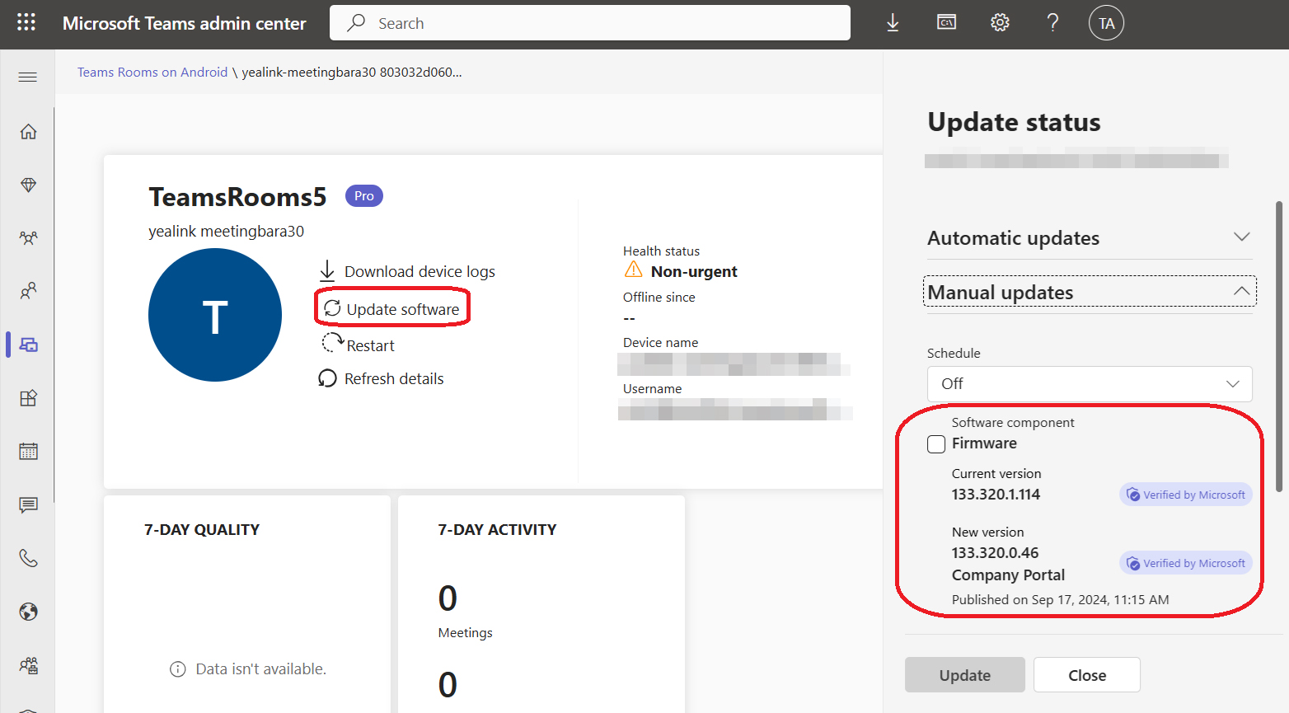Collapse the Manual updates section

(1090, 292)
